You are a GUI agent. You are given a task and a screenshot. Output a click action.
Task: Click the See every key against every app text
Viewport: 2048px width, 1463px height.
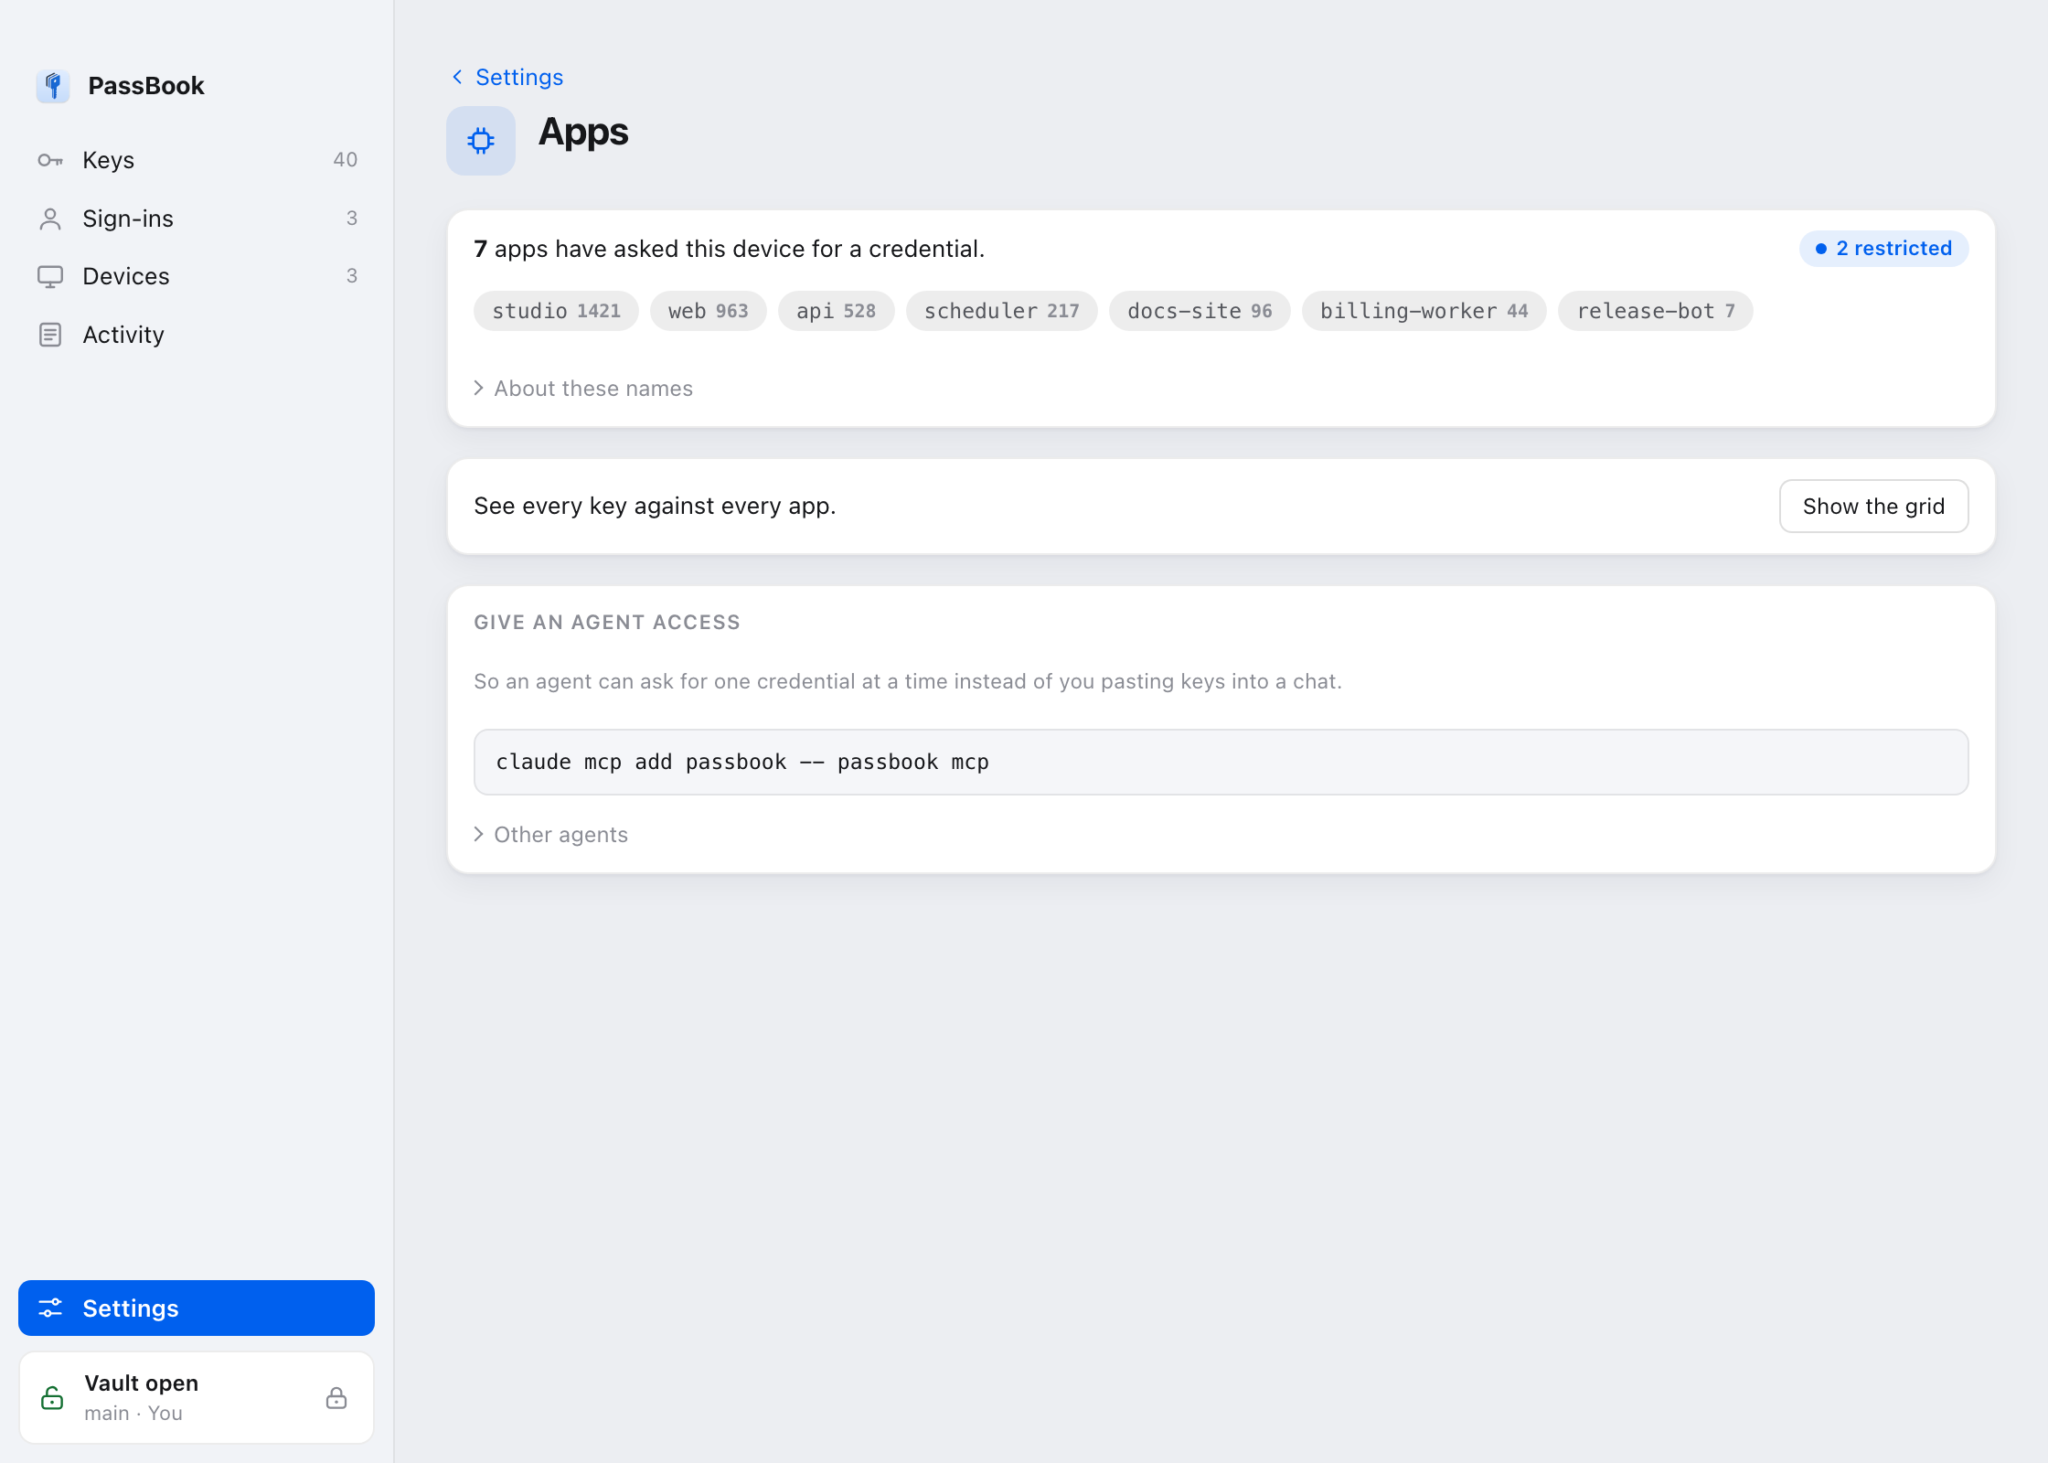coord(655,507)
